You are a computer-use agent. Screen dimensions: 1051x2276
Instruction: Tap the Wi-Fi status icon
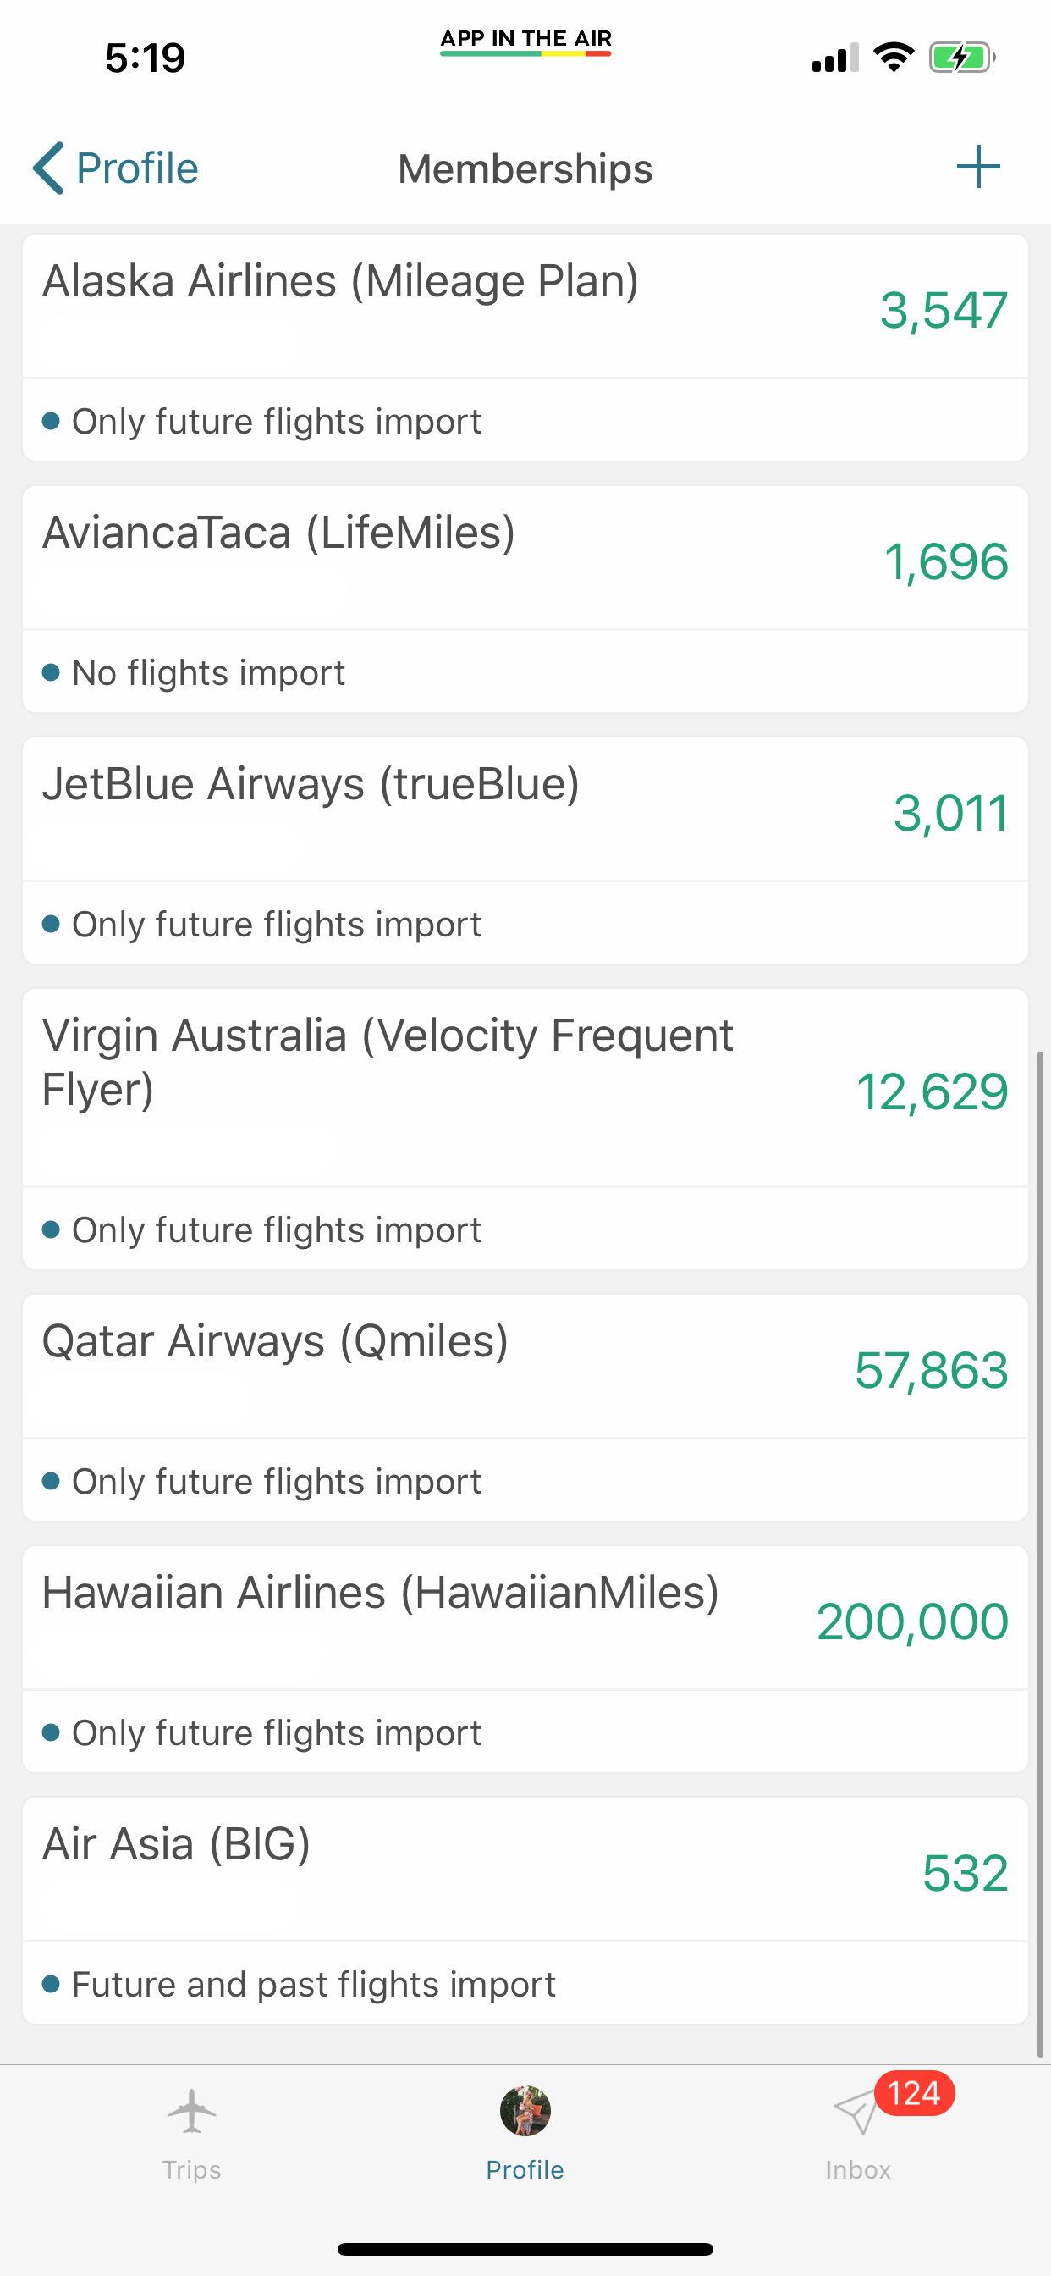(x=893, y=58)
